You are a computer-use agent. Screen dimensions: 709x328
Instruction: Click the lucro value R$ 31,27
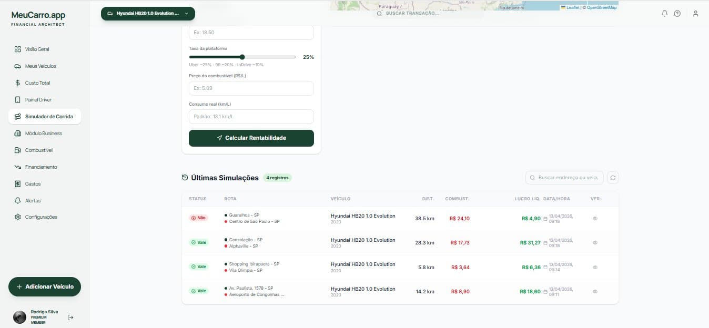coord(530,243)
